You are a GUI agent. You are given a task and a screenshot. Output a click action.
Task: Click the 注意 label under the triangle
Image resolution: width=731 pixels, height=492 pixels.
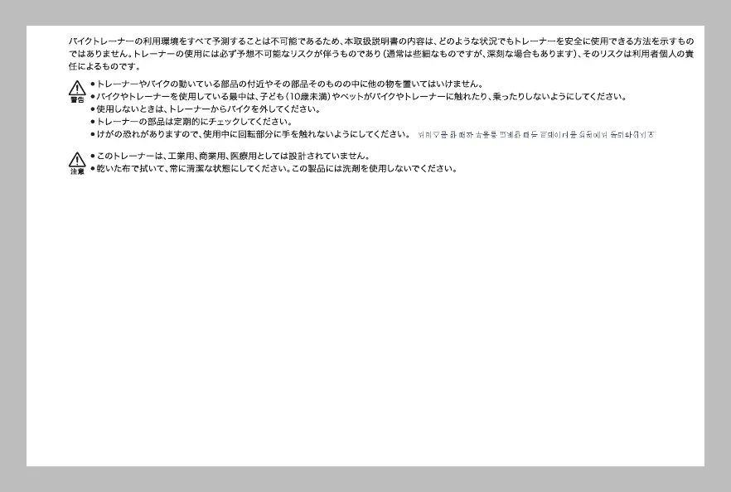pos(77,171)
